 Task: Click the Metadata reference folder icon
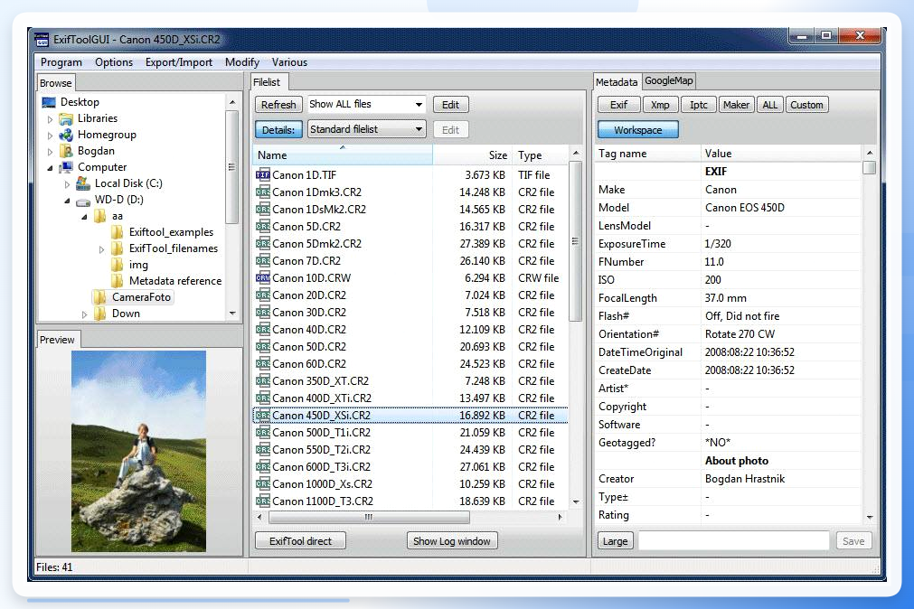tap(118, 282)
